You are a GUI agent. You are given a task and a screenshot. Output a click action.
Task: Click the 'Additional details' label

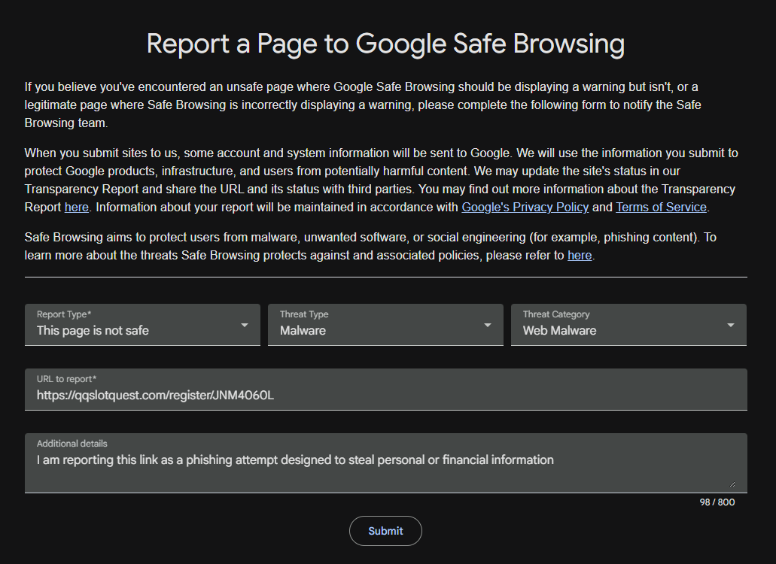72,444
